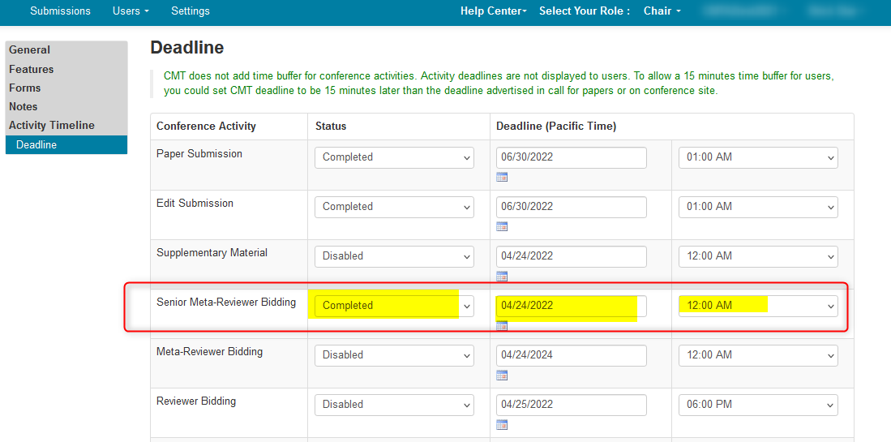Viewport: 891px width, 442px height.
Task: Select Deadline item in sidebar
Action: point(66,145)
